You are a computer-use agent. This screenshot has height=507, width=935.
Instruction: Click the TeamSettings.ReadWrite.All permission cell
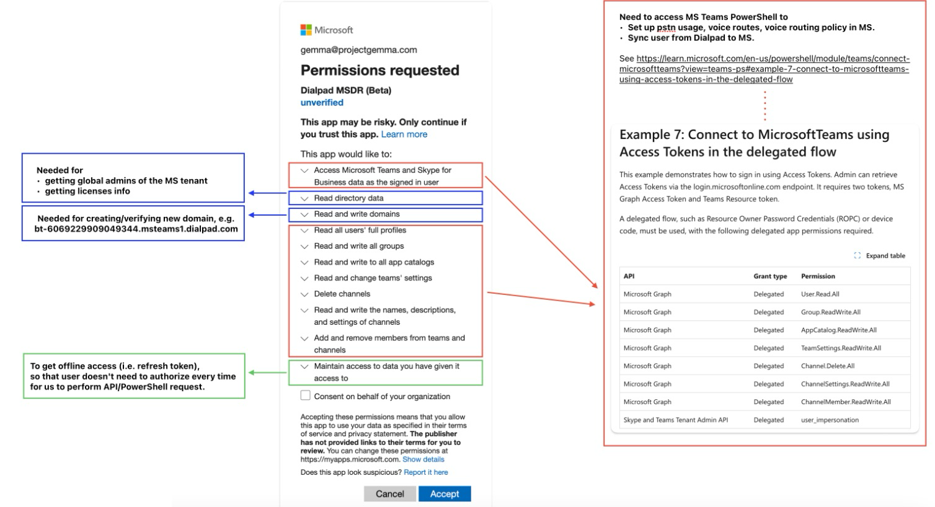(841, 348)
